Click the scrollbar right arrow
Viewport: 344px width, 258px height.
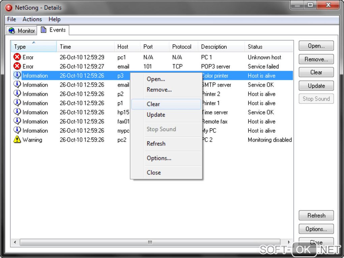point(289,242)
